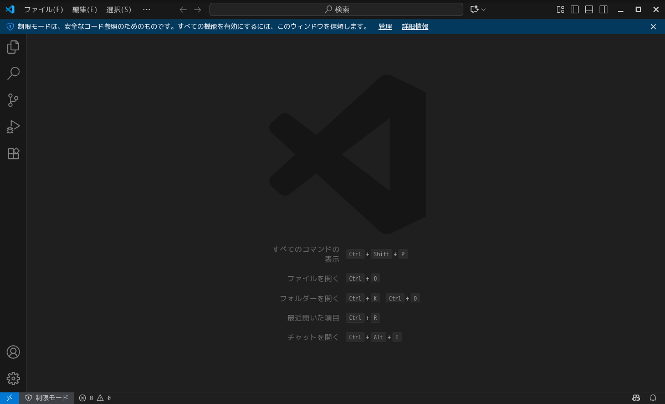Toggle the primary side bar

click(x=575, y=9)
